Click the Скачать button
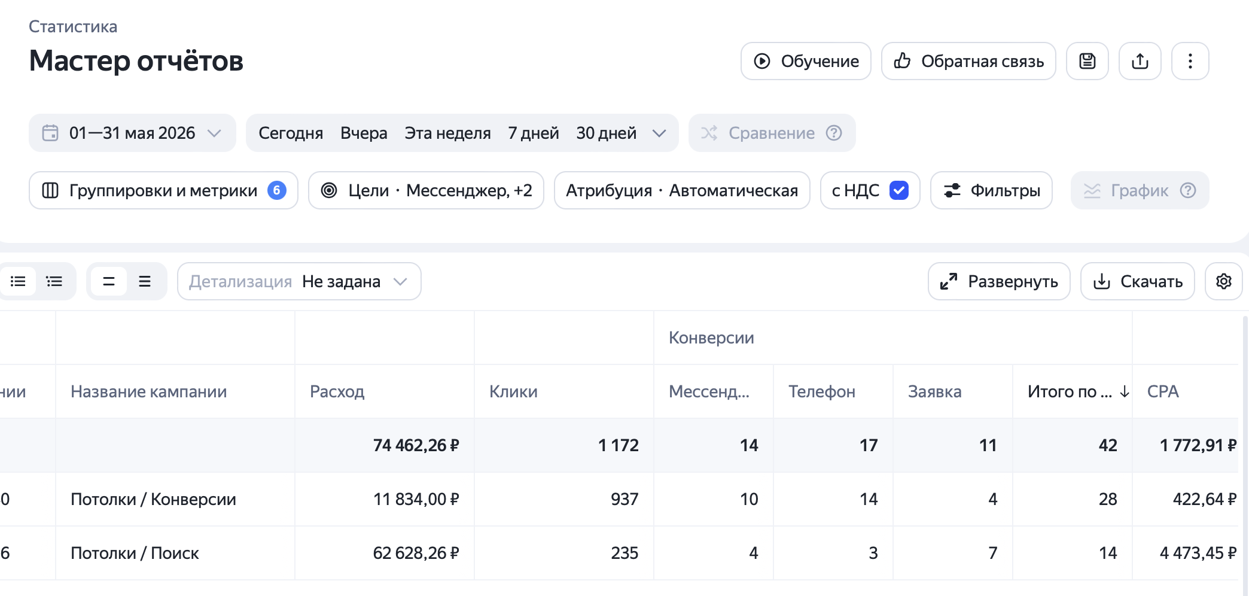The height and width of the screenshot is (596, 1249). tap(1137, 281)
